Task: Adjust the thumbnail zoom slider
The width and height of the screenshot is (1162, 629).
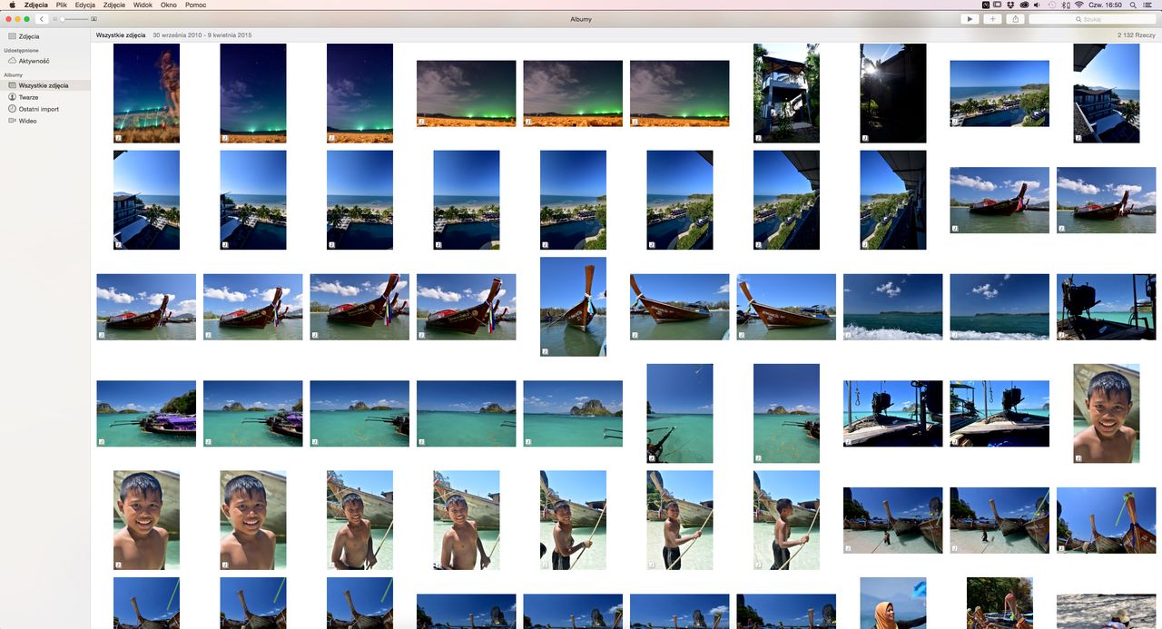Action: pos(74,19)
